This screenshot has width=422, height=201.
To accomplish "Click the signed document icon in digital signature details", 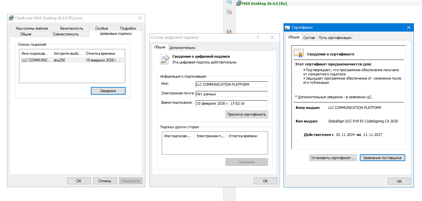I will coord(165,59).
